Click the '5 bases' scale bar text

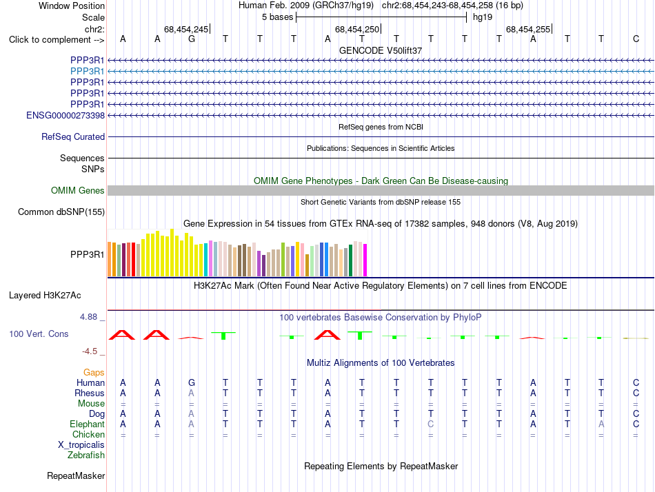tap(278, 17)
